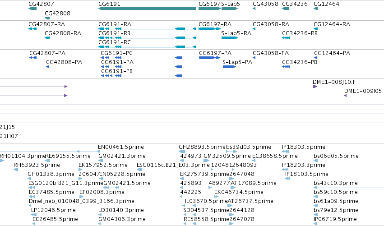Screen dimensions: 384x226
Task: Select the IP06719.5prime EST
Action: [315, 224]
